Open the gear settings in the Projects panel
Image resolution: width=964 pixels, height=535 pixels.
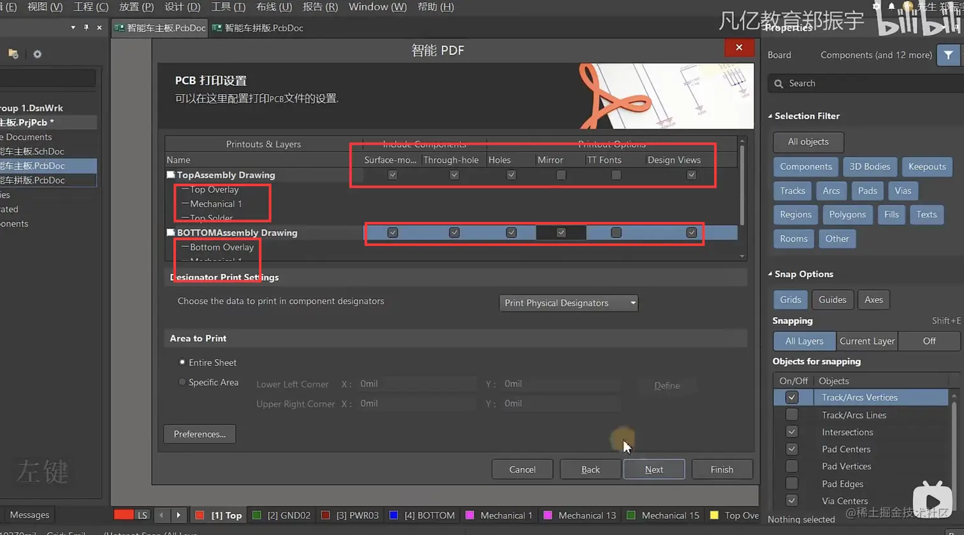(37, 54)
